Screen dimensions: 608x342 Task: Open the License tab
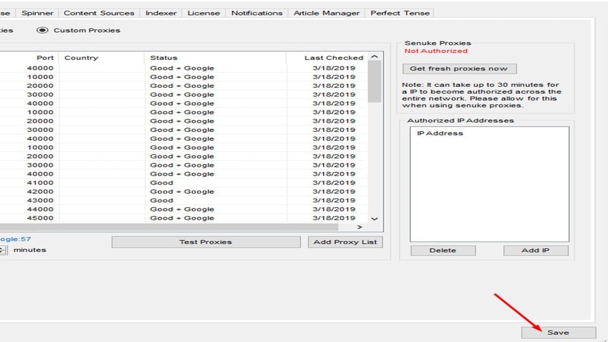pyautogui.click(x=204, y=13)
